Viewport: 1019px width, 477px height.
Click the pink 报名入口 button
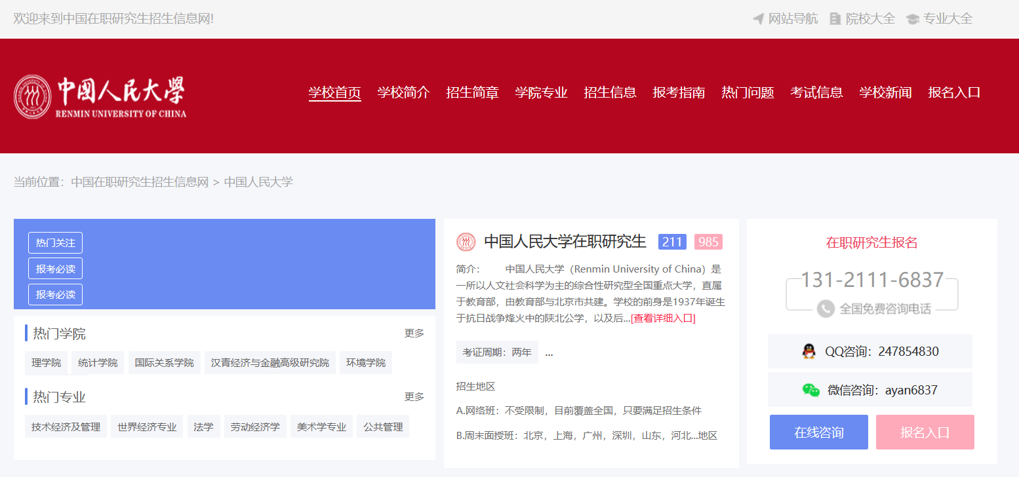tap(925, 432)
